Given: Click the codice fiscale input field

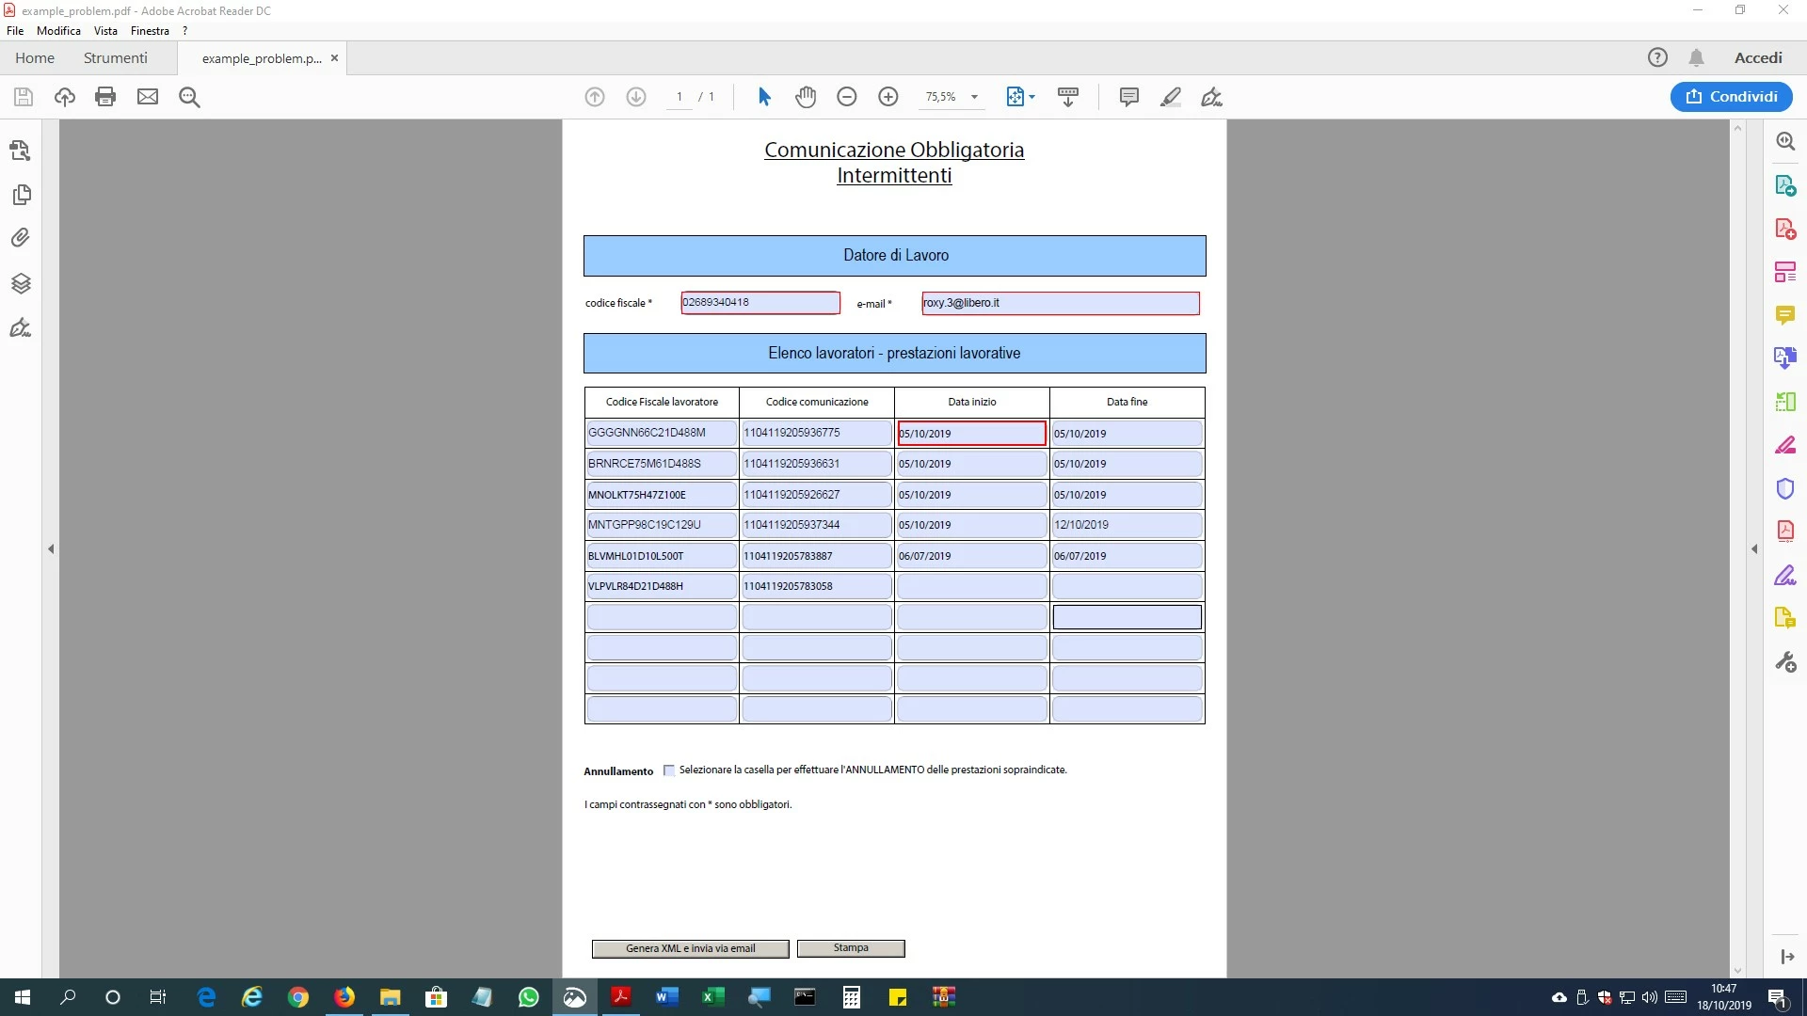Looking at the screenshot, I should click(x=760, y=303).
